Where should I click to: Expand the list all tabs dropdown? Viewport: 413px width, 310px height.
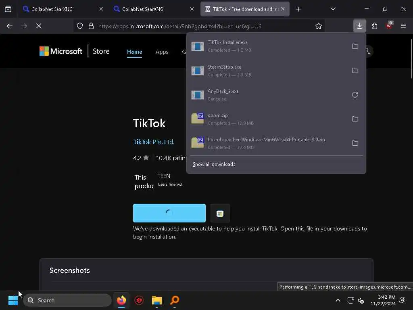(333, 9)
